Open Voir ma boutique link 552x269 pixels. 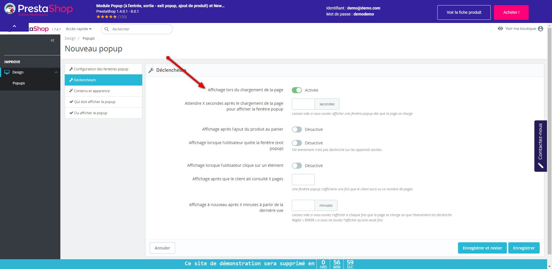520,28
